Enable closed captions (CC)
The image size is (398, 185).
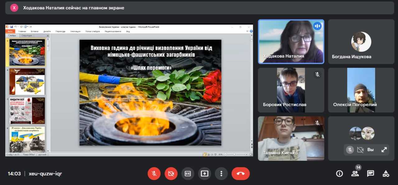[x=187, y=174]
